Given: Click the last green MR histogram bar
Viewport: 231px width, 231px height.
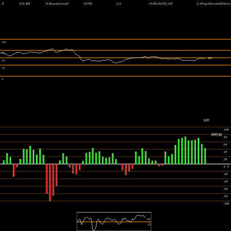Looking at the screenshot, I should pyautogui.click(x=205, y=156).
